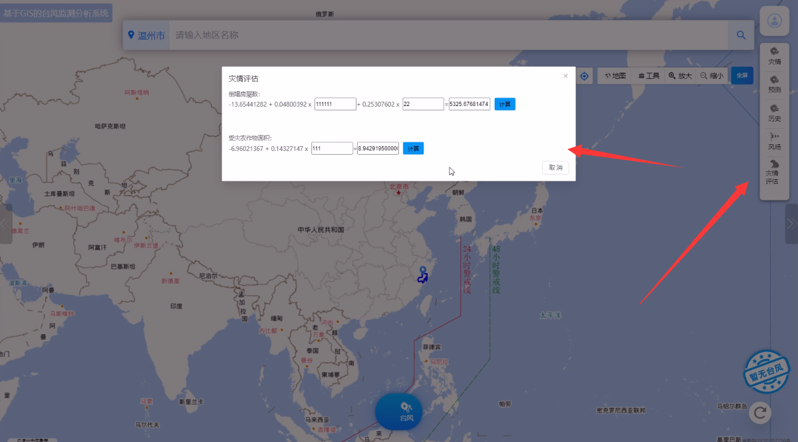The width and height of the screenshot is (798, 442).
Task: Open the 工具 tools menu
Action: pyautogui.click(x=649, y=76)
